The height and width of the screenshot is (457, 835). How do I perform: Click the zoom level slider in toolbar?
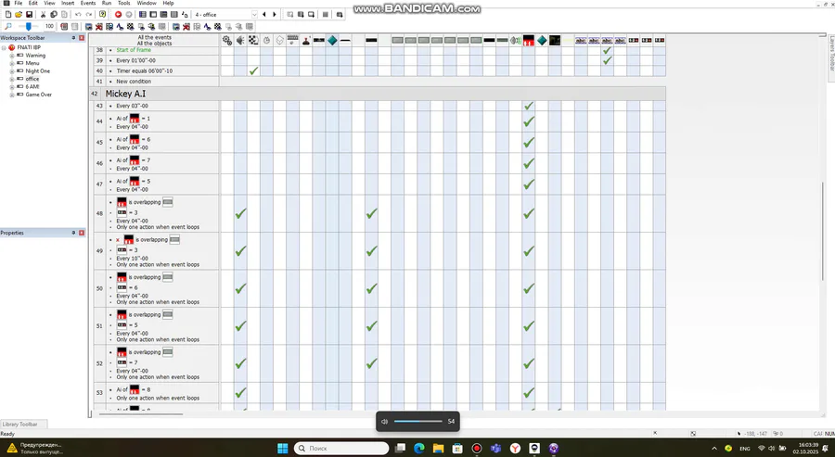click(x=28, y=26)
